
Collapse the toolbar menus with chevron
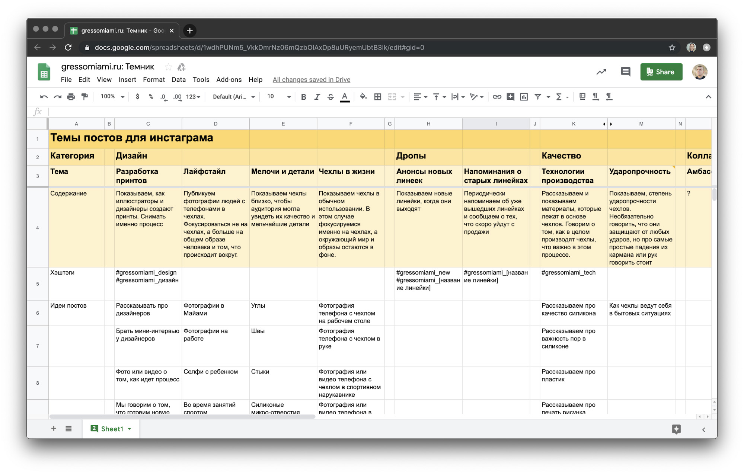[708, 97]
